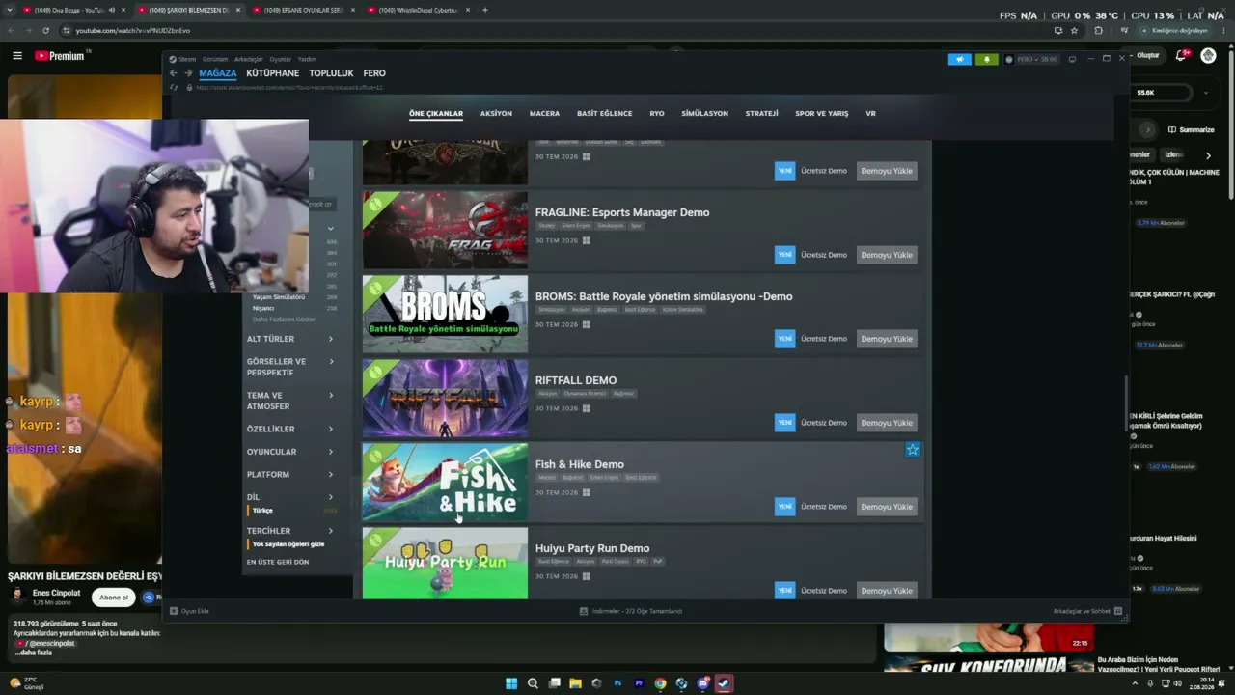Viewport: 1235px width, 695px height.
Task: Open a new Chrome tab
Action: click(x=484, y=10)
